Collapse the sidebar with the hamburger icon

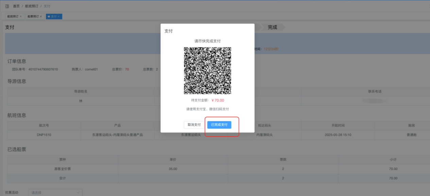pyautogui.click(x=7, y=6)
